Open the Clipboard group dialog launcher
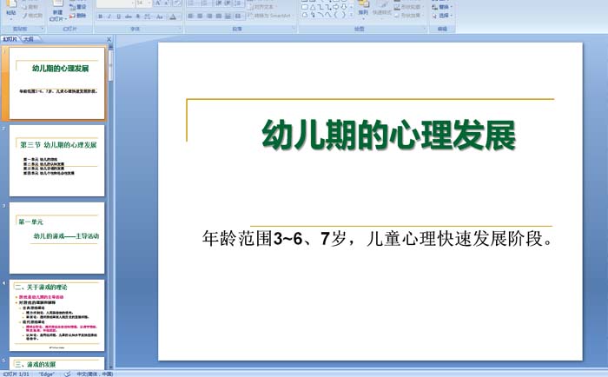The image size is (608, 377). [x=43, y=29]
